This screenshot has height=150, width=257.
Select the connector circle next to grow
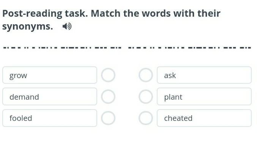point(108,75)
